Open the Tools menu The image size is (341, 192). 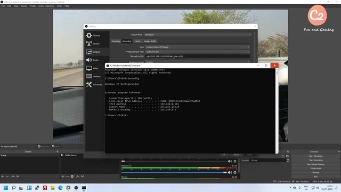point(59,6)
